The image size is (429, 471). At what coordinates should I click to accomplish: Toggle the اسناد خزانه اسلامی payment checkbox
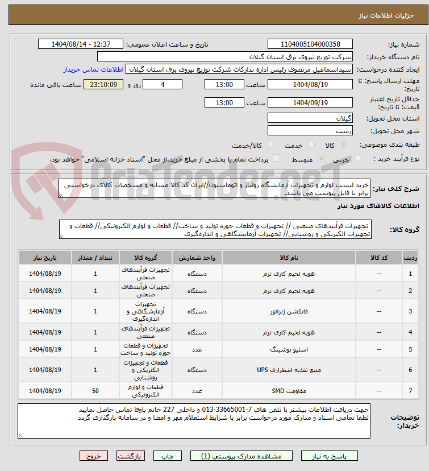point(276,158)
